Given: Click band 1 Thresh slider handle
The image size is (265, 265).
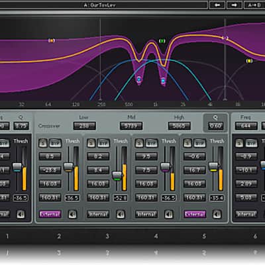Looking at the screenshot, I should coord(17,167).
